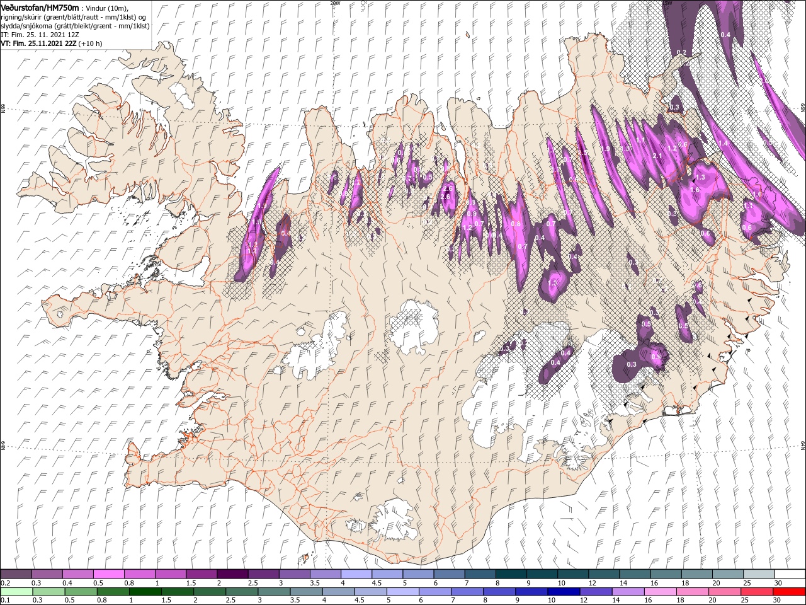806x605 pixels.
Task: Click the 2.1 snowfall value on map
Action: pyautogui.click(x=657, y=156)
